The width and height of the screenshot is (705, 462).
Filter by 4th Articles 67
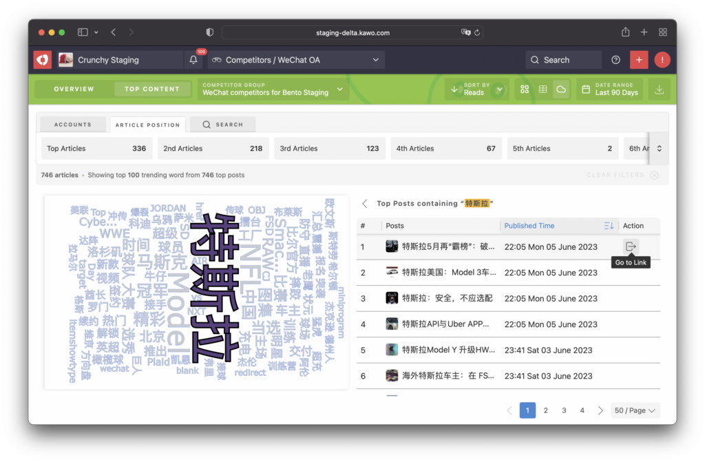(446, 149)
